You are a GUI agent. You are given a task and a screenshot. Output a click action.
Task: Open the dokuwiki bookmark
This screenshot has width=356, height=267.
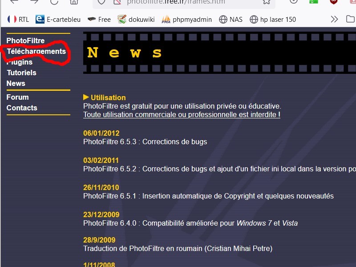pyautogui.click(x=137, y=19)
